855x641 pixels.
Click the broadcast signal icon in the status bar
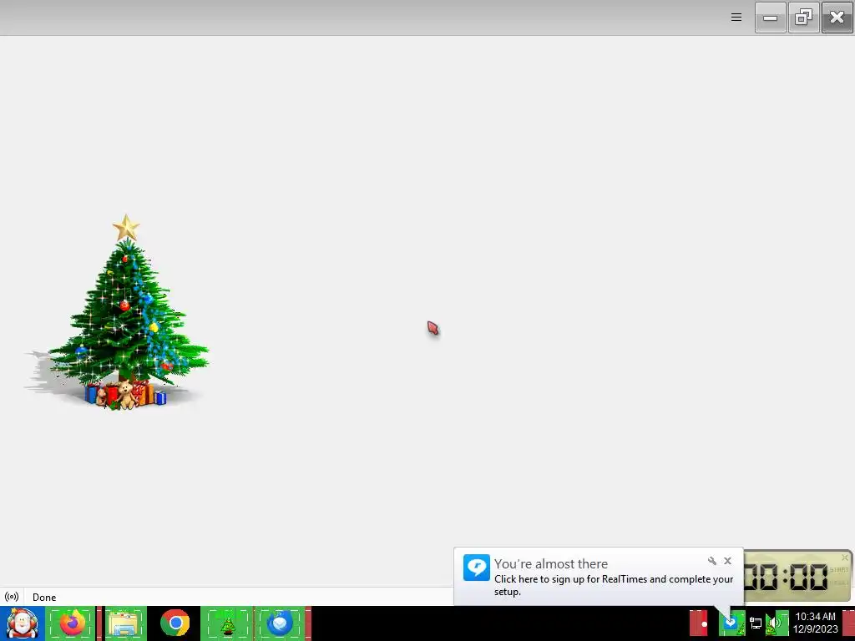click(x=12, y=597)
